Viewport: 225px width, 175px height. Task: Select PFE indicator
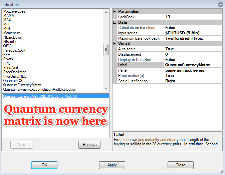[x=7, y=55]
